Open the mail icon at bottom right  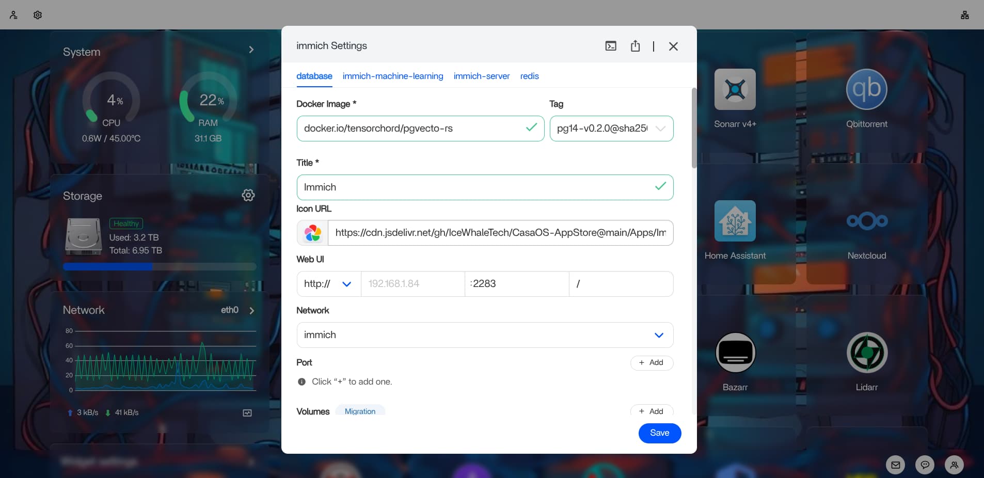point(896,465)
